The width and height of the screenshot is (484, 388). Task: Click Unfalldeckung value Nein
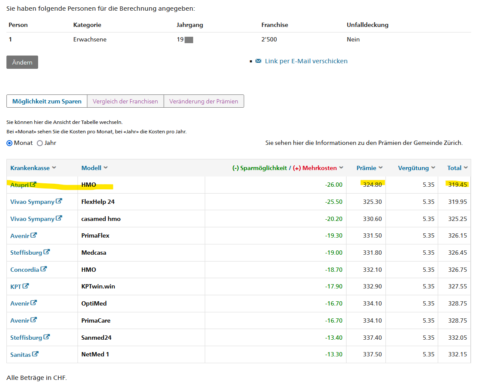[x=353, y=39]
